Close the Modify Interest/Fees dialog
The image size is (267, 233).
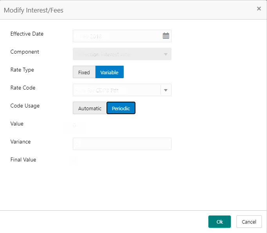259,9
